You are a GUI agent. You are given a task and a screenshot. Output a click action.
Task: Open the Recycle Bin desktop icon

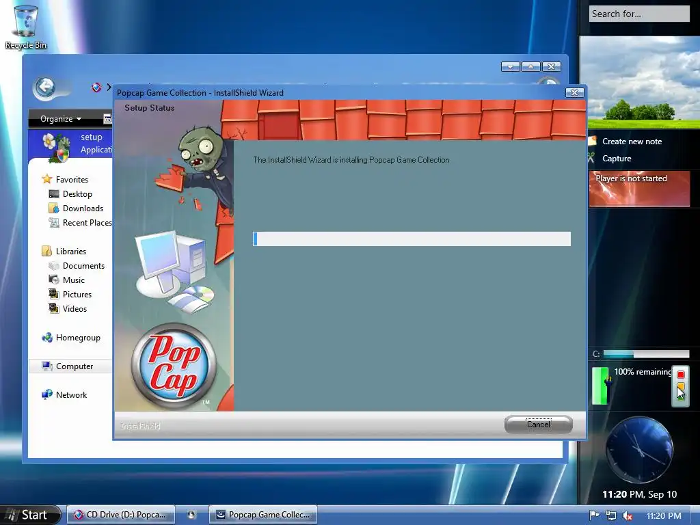[x=25, y=26]
